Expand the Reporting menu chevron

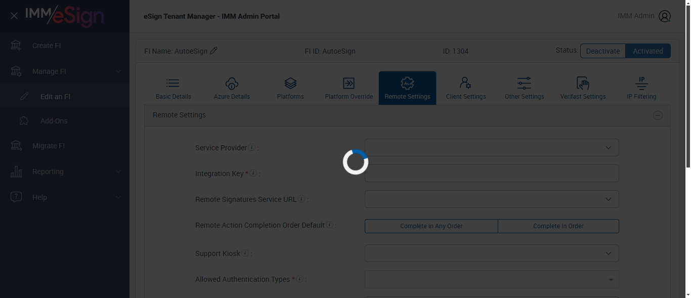[x=118, y=172]
